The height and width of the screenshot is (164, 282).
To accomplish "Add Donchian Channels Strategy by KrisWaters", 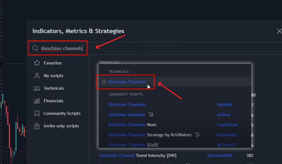I will (x=150, y=135).
